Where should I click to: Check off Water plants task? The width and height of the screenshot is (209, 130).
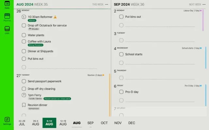click(24, 35)
